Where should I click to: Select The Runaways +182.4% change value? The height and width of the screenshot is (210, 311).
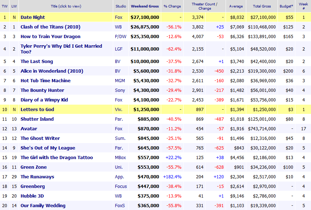[x=172, y=177]
